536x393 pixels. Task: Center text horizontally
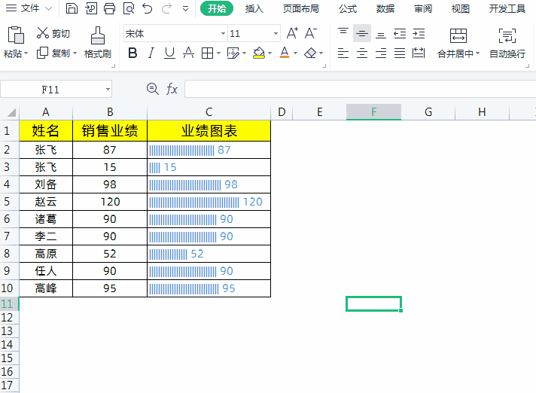362,53
